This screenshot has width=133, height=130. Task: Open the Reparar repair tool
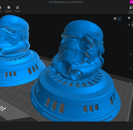(18, 9)
